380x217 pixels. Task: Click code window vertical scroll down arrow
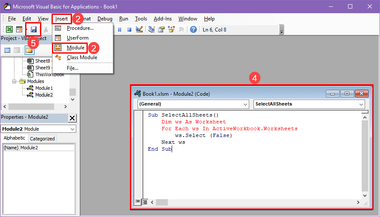click(x=365, y=195)
